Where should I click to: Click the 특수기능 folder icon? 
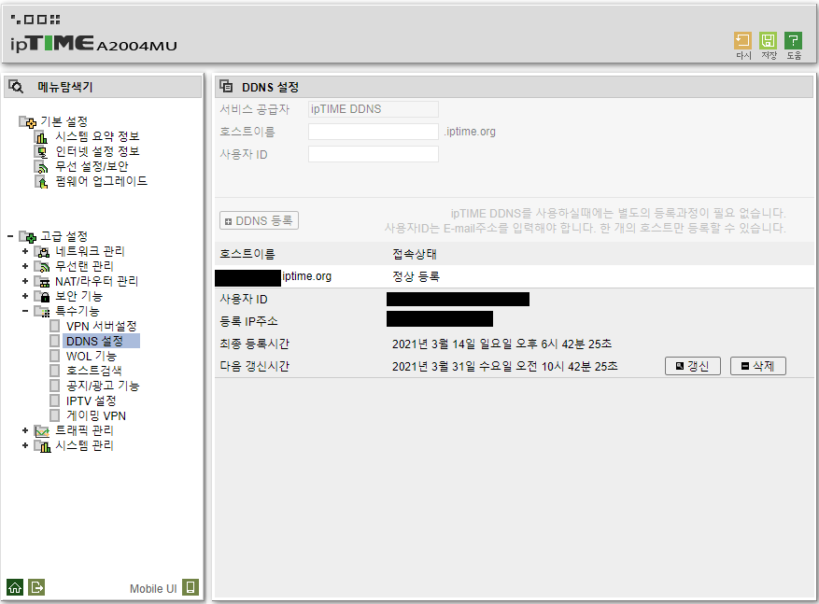42,312
